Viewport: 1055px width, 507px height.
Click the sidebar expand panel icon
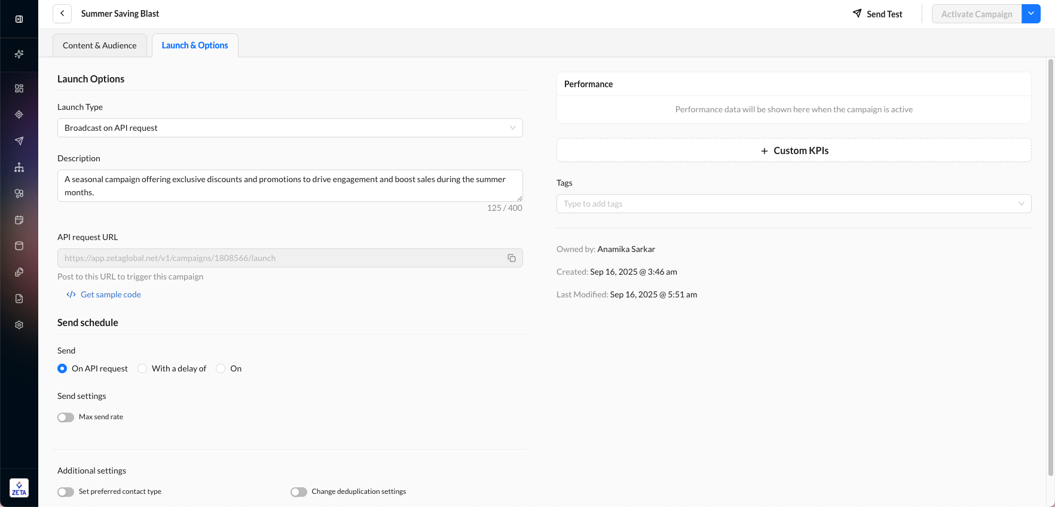pos(19,19)
